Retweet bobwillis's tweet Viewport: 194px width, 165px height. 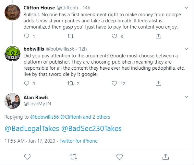(x=70, y=83)
